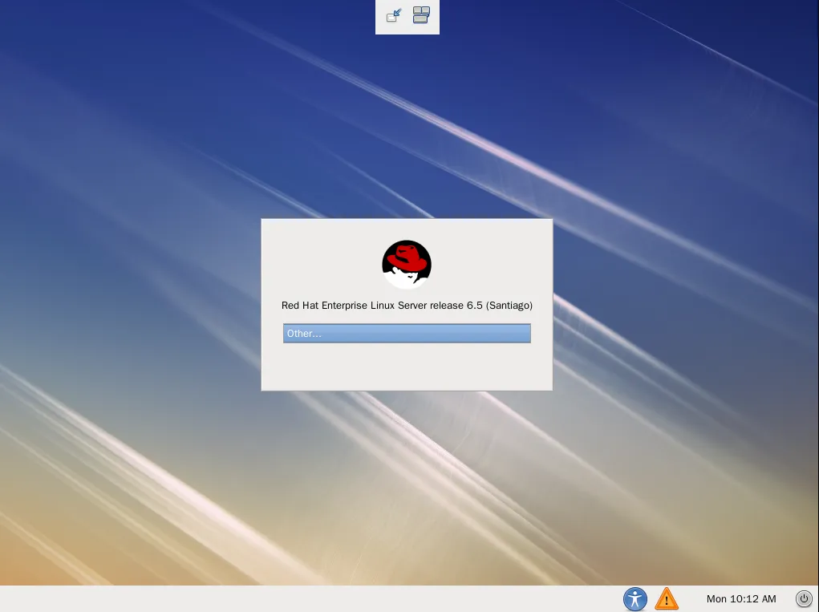Image resolution: width=819 pixels, height=612 pixels.
Task: Select the "Other..." user login entry
Action: tap(407, 333)
